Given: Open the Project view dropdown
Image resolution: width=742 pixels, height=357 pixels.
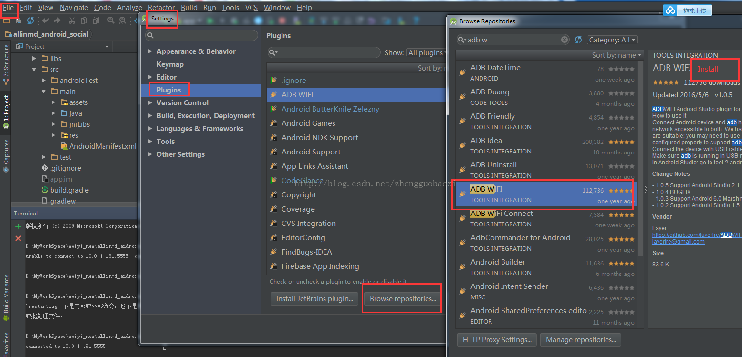Looking at the screenshot, I should (x=63, y=46).
